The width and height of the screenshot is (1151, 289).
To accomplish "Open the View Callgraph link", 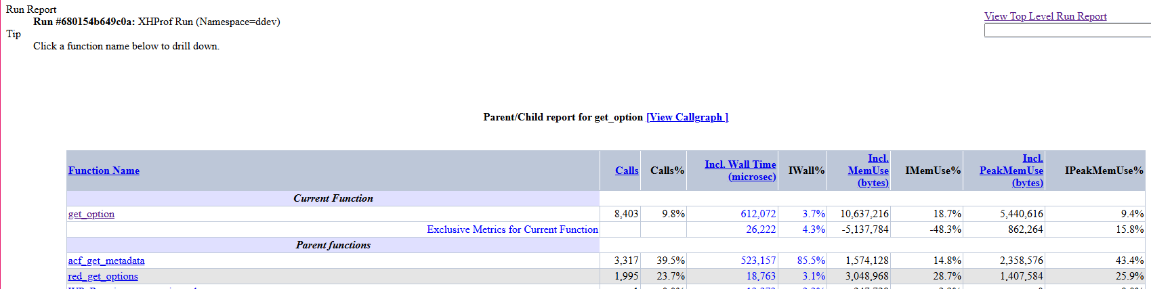I will point(687,117).
